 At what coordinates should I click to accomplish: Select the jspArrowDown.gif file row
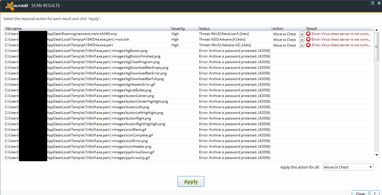pos(189,152)
